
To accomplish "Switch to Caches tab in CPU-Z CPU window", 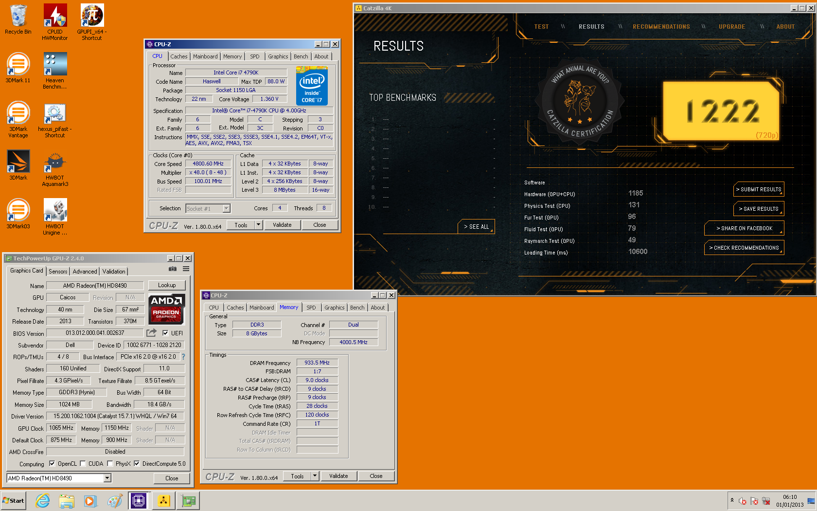I will 179,56.
